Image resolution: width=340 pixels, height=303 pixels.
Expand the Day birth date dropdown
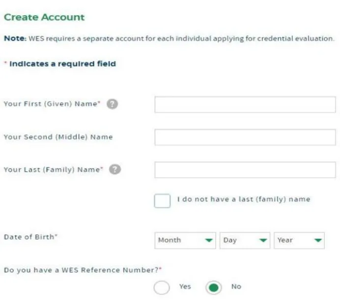[x=245, y=240]
